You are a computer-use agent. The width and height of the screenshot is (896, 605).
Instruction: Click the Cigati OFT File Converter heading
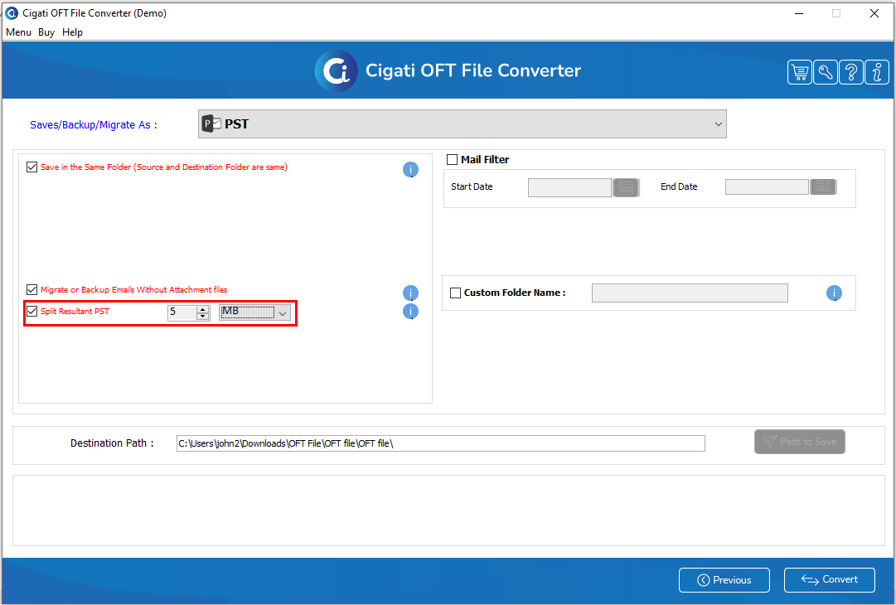473,70
